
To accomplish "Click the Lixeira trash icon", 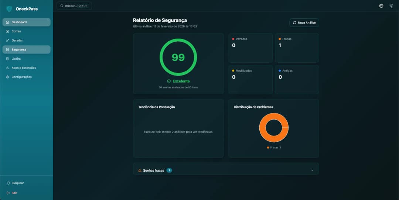I will point(8,59).
